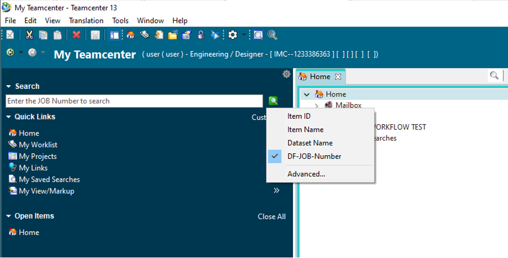Click the Home house toolbar icon

131,35
